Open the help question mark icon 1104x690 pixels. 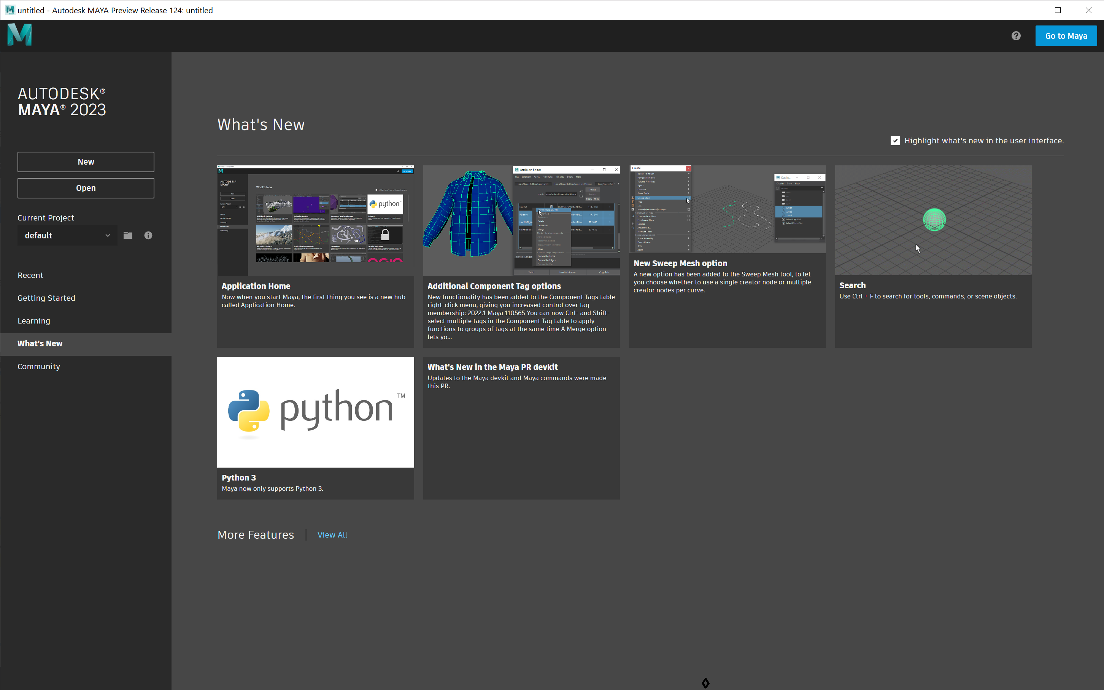pos(1015,36)
